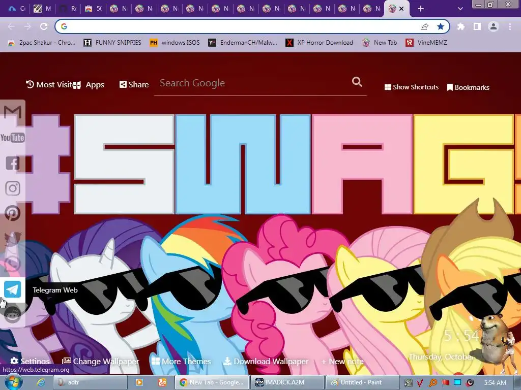Open '2pac Shakur - Chro...' bookmark
This screenshot has width=521, height=390.
(42, 43)
